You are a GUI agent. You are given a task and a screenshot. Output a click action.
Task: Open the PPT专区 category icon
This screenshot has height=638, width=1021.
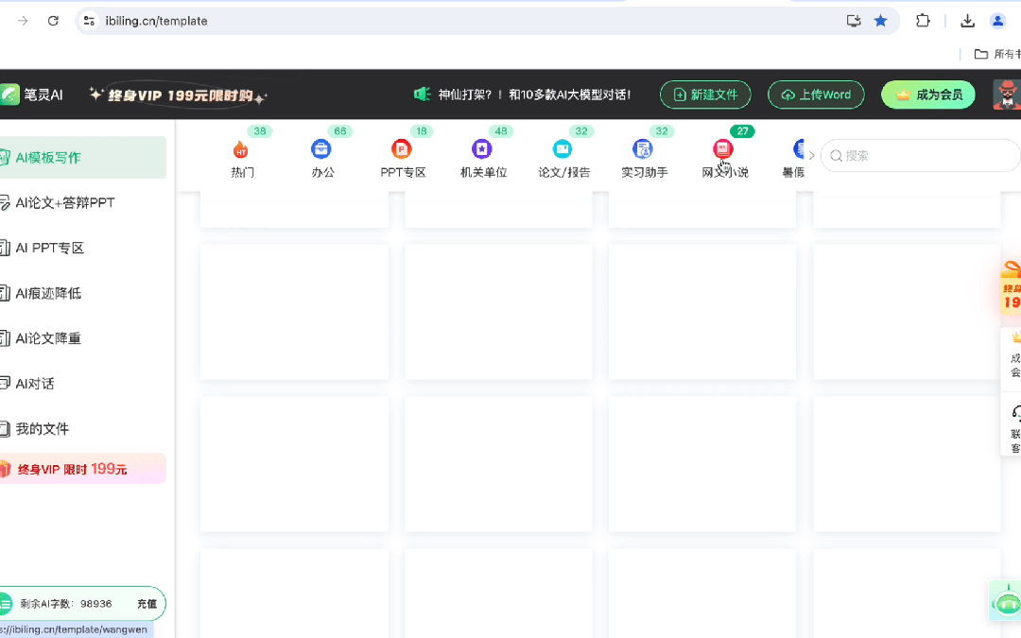pos(401,149)
